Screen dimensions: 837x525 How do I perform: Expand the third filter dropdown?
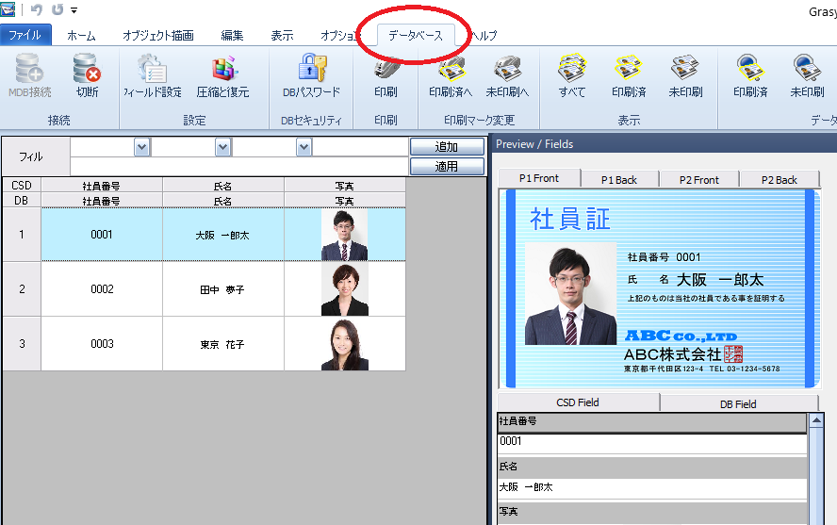(304, 147)
